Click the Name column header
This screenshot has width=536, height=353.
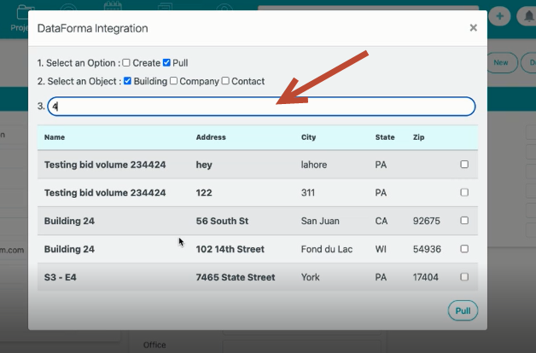tap(55, 137)
